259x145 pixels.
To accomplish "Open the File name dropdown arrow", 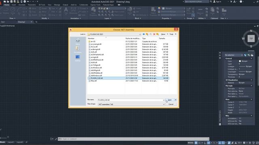I will (163, 100).
